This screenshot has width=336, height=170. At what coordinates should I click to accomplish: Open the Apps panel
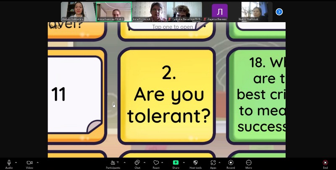213,164
